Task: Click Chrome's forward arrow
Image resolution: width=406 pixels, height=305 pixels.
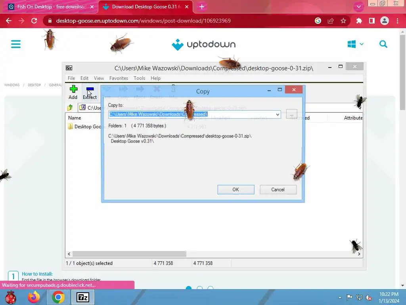Action: pos(21,21)
